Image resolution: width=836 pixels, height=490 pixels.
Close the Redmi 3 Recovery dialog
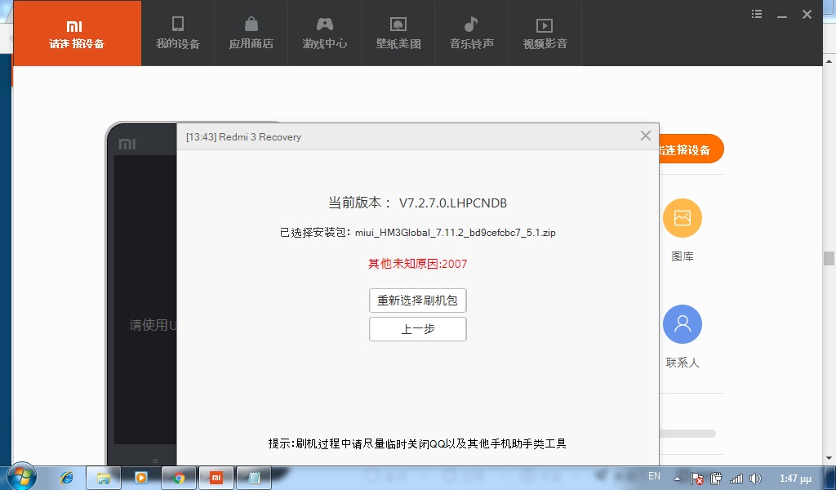645,136
